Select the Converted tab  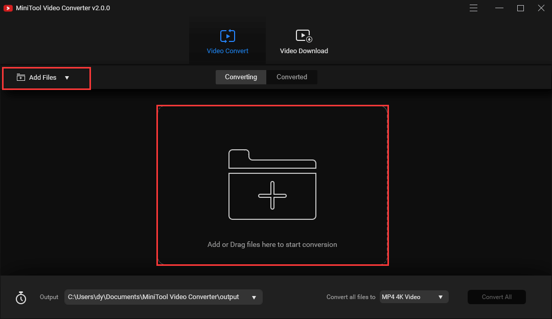pyautogui.click(x=291, y=77)
